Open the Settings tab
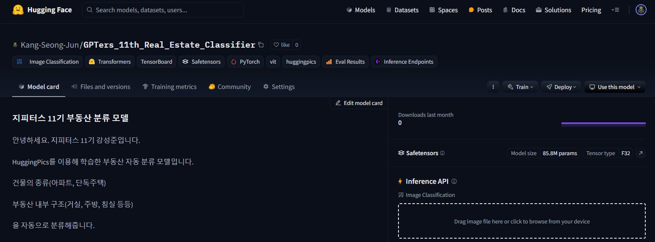655x242 pixels. (278, 86)
